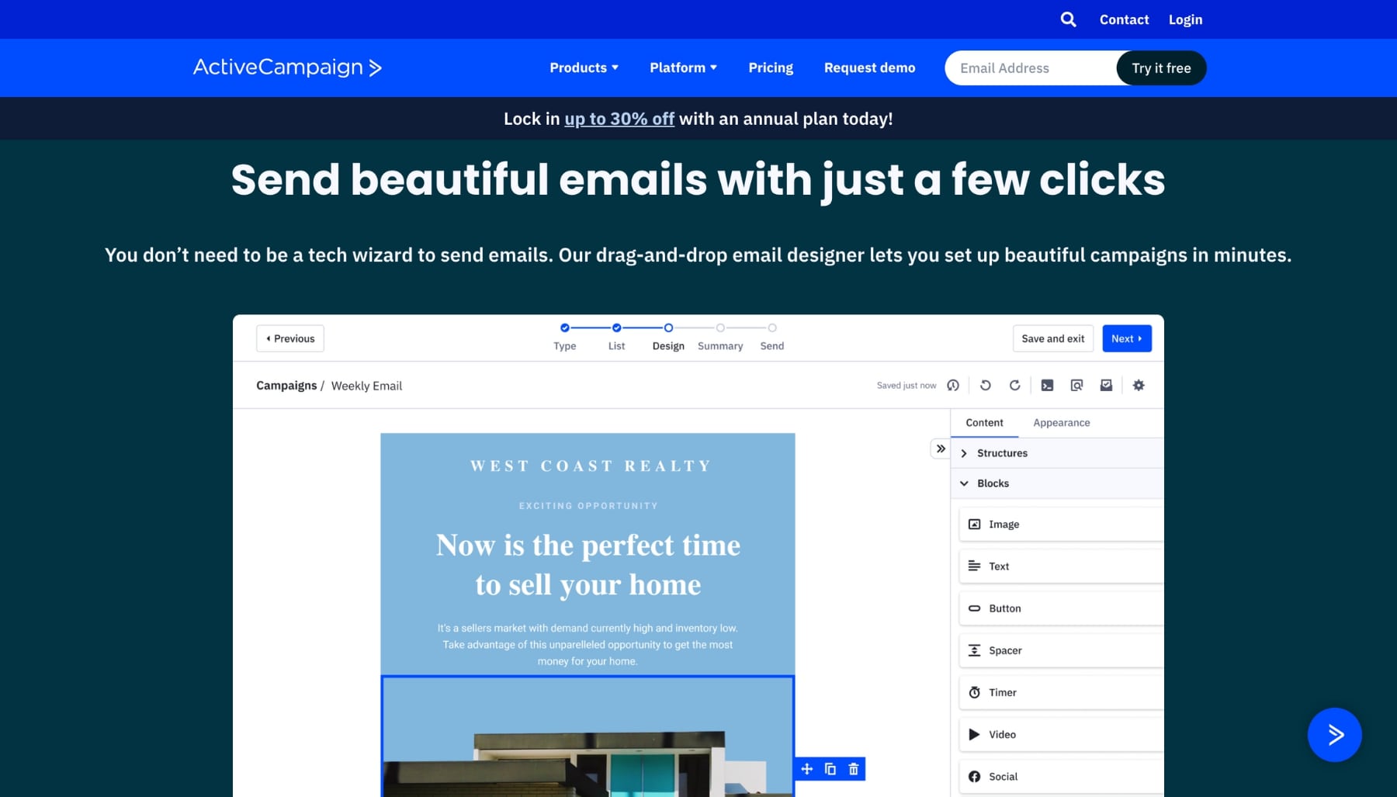The width and height of the screenshot is (1397, 797).
Task: Open revision history clock icon
Action: click(x=953, y=385)
